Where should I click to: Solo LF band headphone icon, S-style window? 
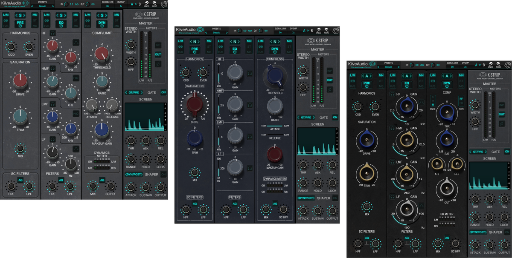(52, 138)
